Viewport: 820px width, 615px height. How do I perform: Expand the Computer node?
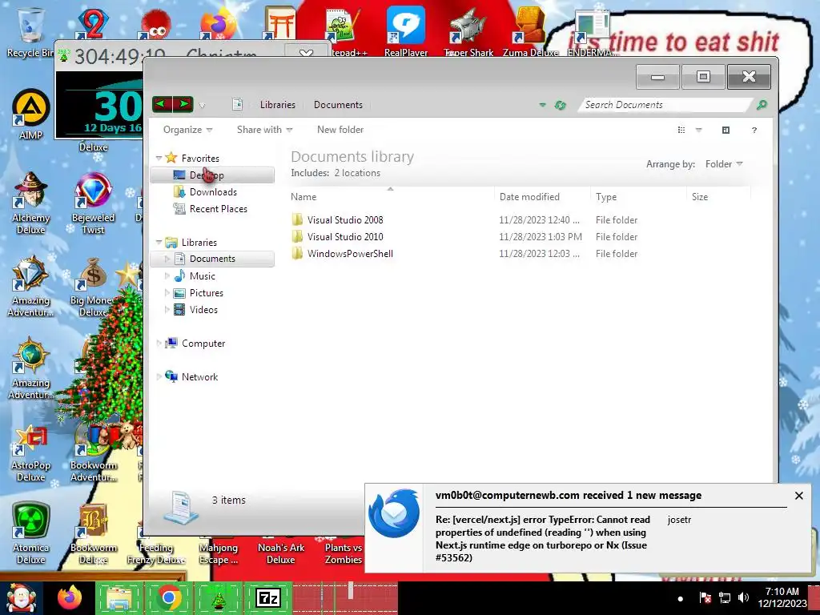pos(159,343)
